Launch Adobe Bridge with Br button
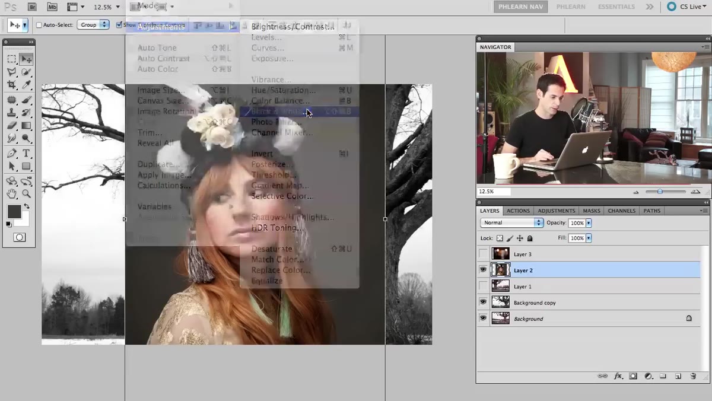The width and height of the screenshot is (712, 401). (32, 7)
